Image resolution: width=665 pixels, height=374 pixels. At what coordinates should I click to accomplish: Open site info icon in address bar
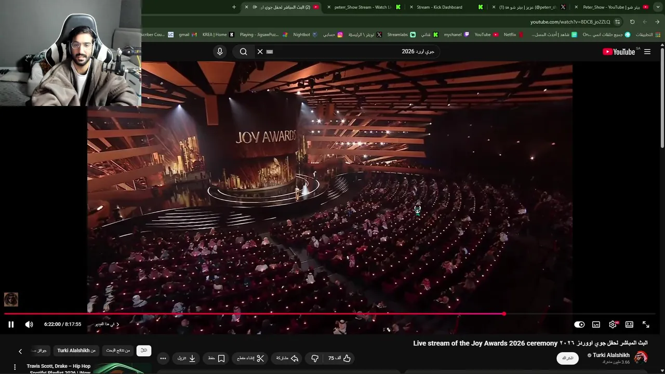point(617,22)
